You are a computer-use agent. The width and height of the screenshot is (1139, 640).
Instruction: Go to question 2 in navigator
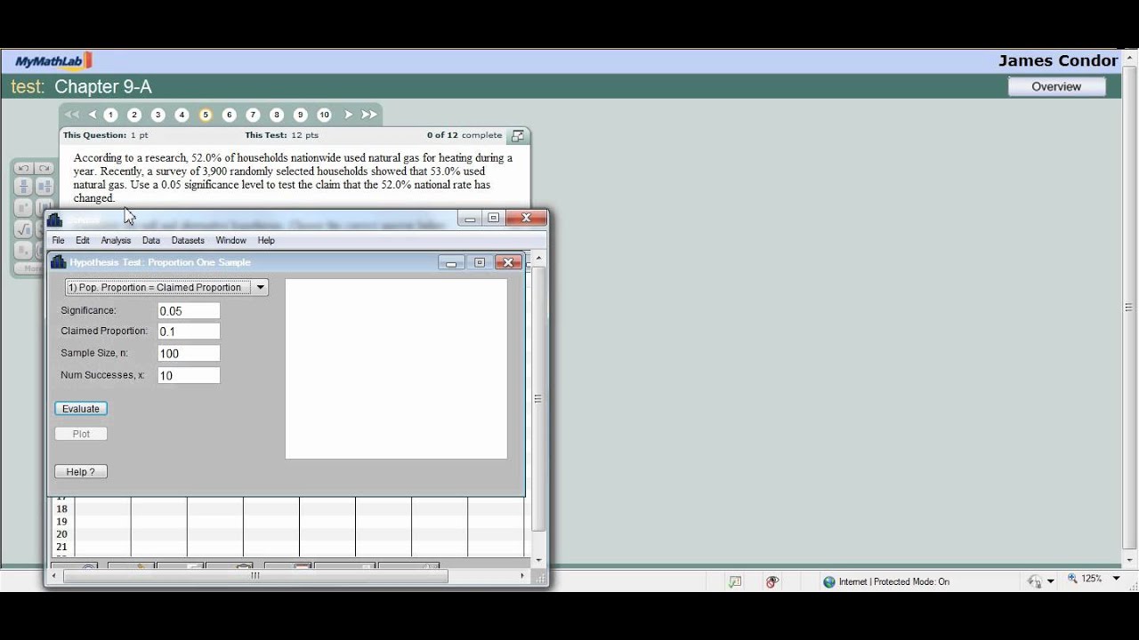[x=134, y=115]
